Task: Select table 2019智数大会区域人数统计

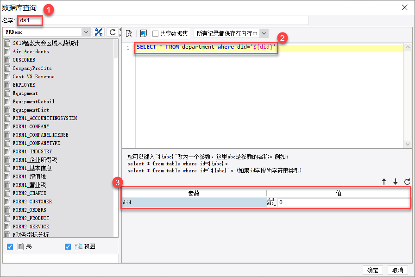Action: click(x=46, y=43)
